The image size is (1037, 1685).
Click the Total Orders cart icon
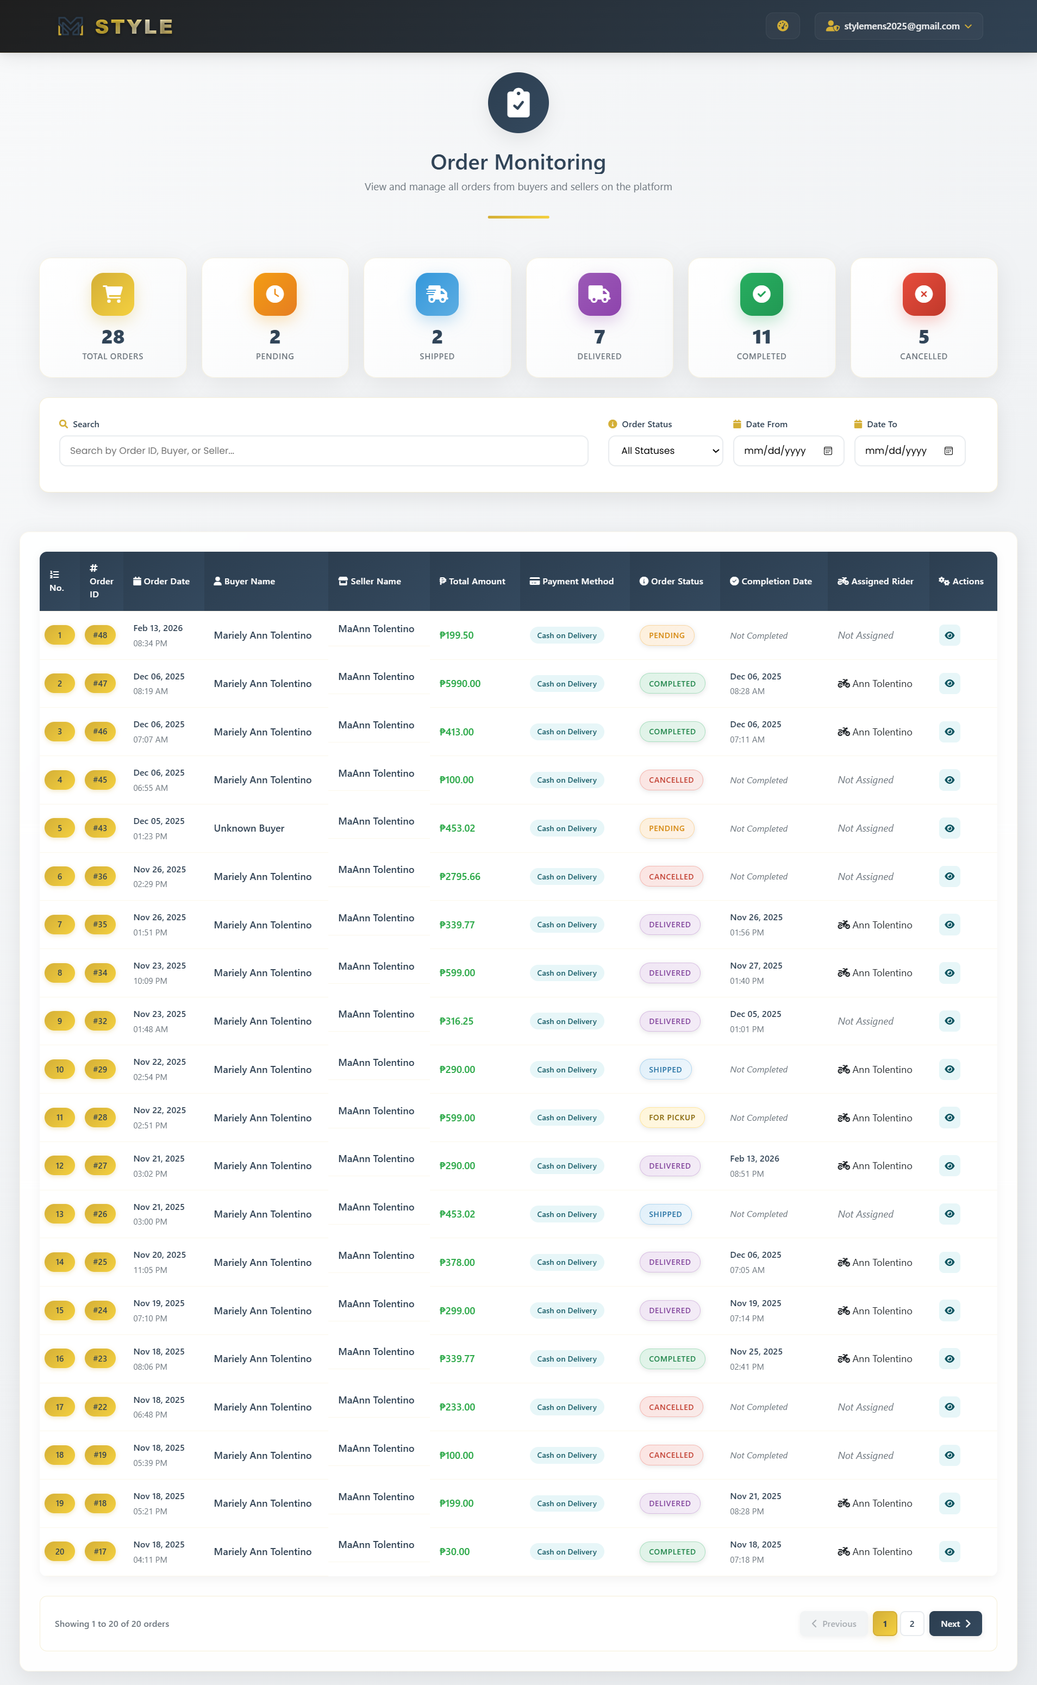(x=112, y=294)
